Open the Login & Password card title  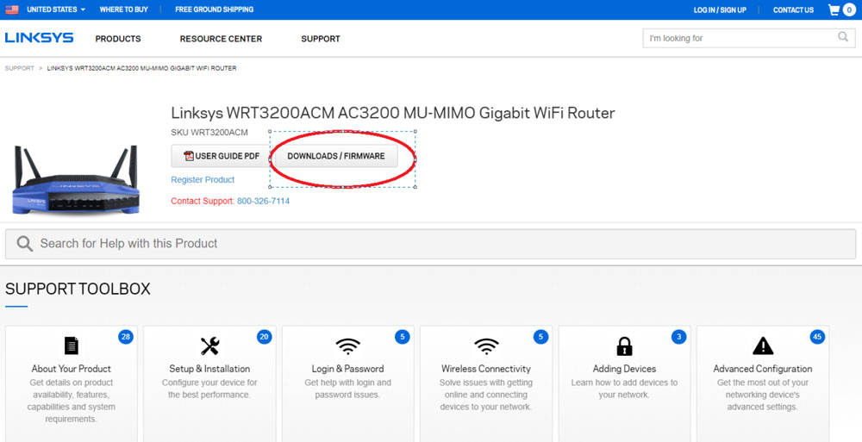pos(348,369)
